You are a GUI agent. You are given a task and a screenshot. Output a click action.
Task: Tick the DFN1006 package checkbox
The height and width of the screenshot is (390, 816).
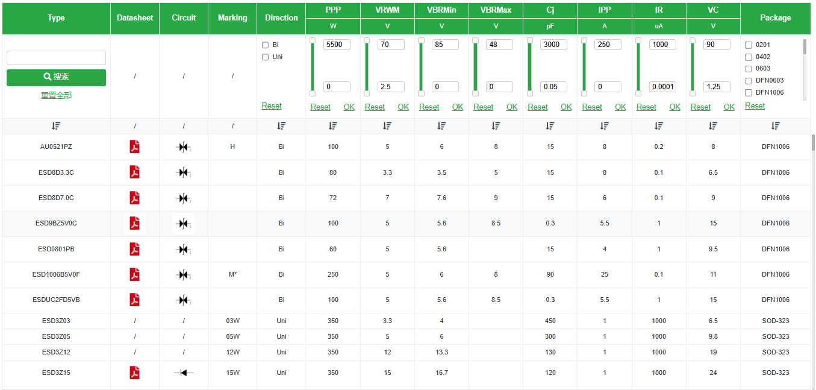749,93
